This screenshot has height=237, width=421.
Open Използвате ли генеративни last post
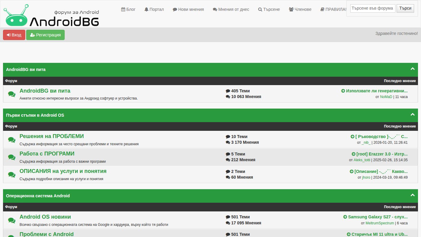377,91
